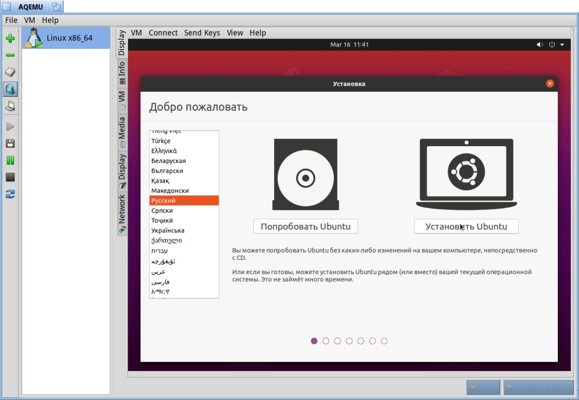Image resolution: width=579 pixels, height=400 pixels.
Task: Select Български in the language list
Action: (x=184, y=171)
